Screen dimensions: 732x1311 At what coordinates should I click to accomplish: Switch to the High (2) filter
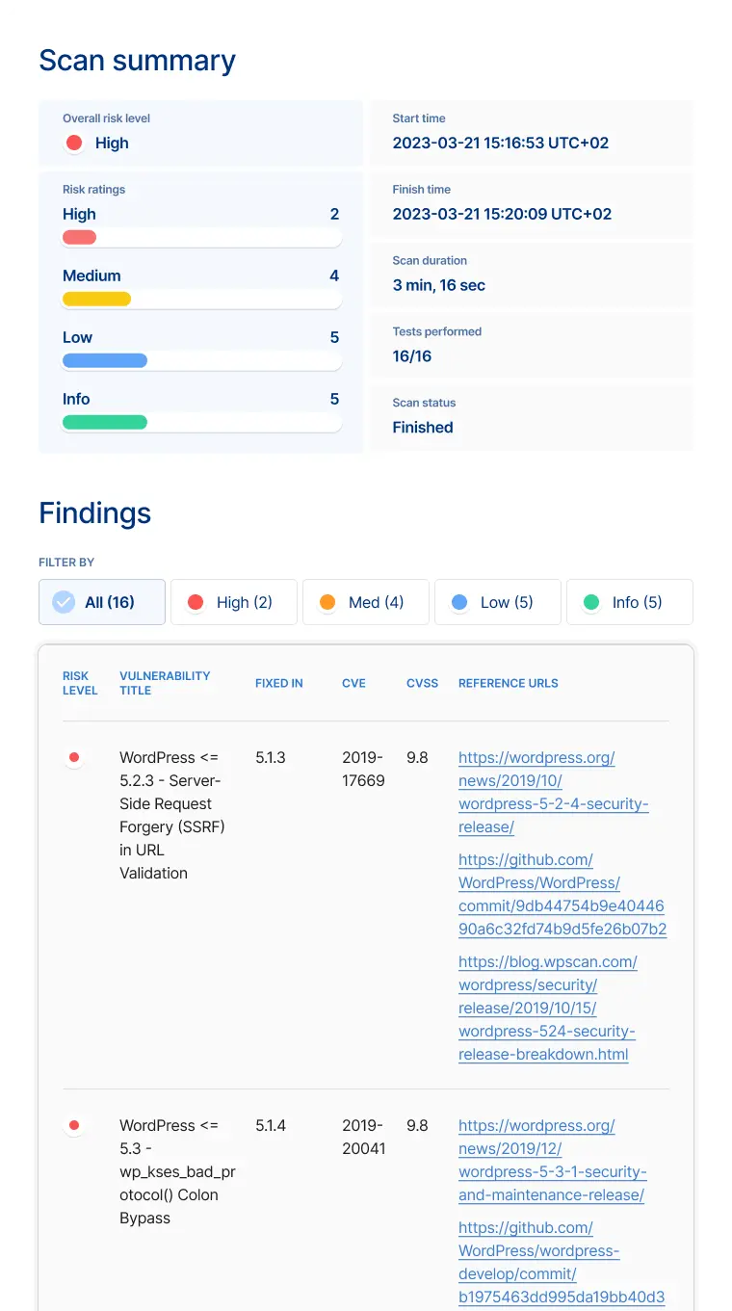point(233,601)
